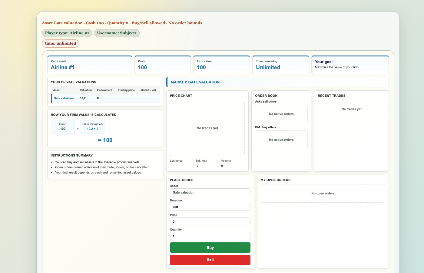Click the Trading price column header
Image resolution: width=424 pixels, height=273 pixels.
click(x=126, y=90)
